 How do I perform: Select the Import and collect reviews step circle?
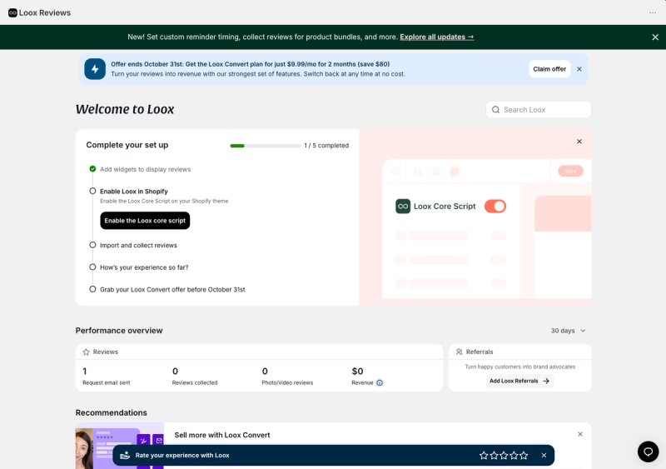(x=92, y=245)
